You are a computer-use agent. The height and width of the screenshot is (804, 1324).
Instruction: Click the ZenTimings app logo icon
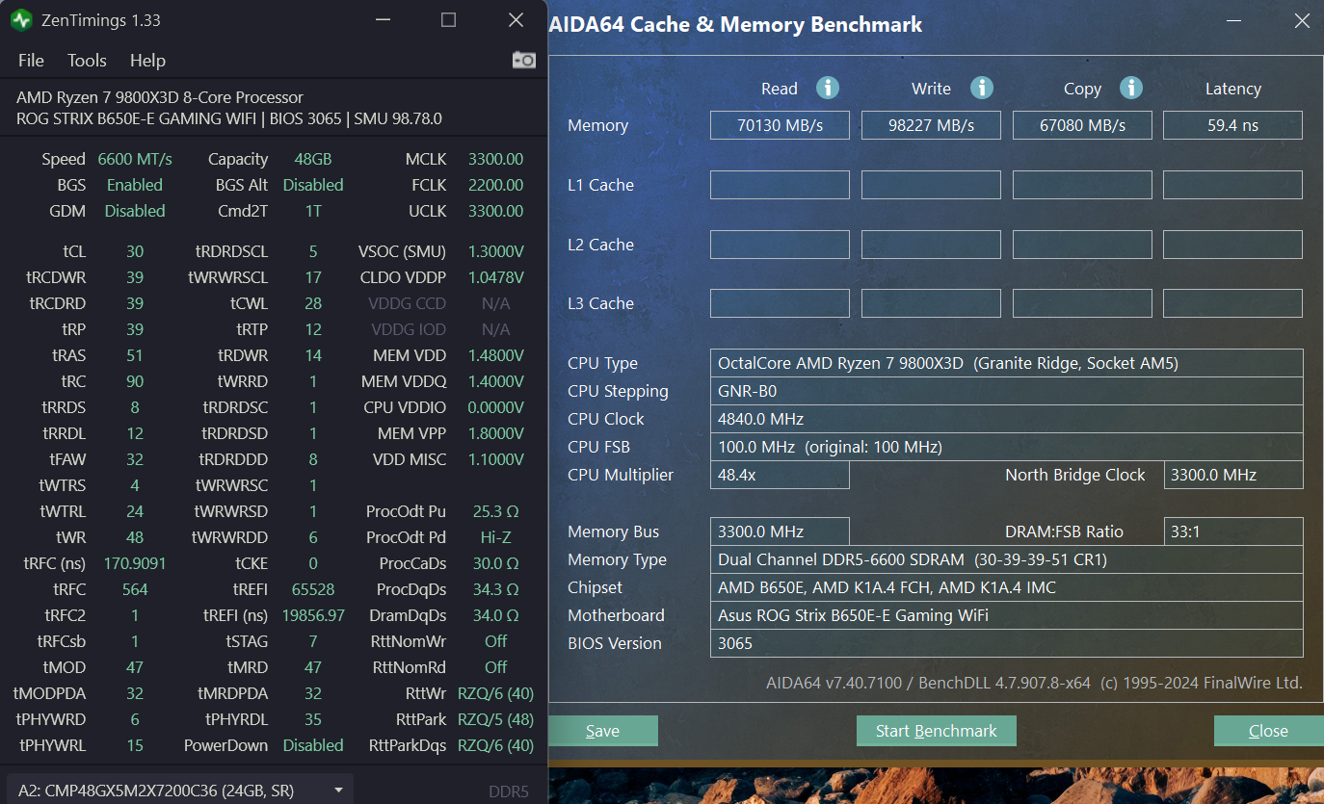coord(21,19)
